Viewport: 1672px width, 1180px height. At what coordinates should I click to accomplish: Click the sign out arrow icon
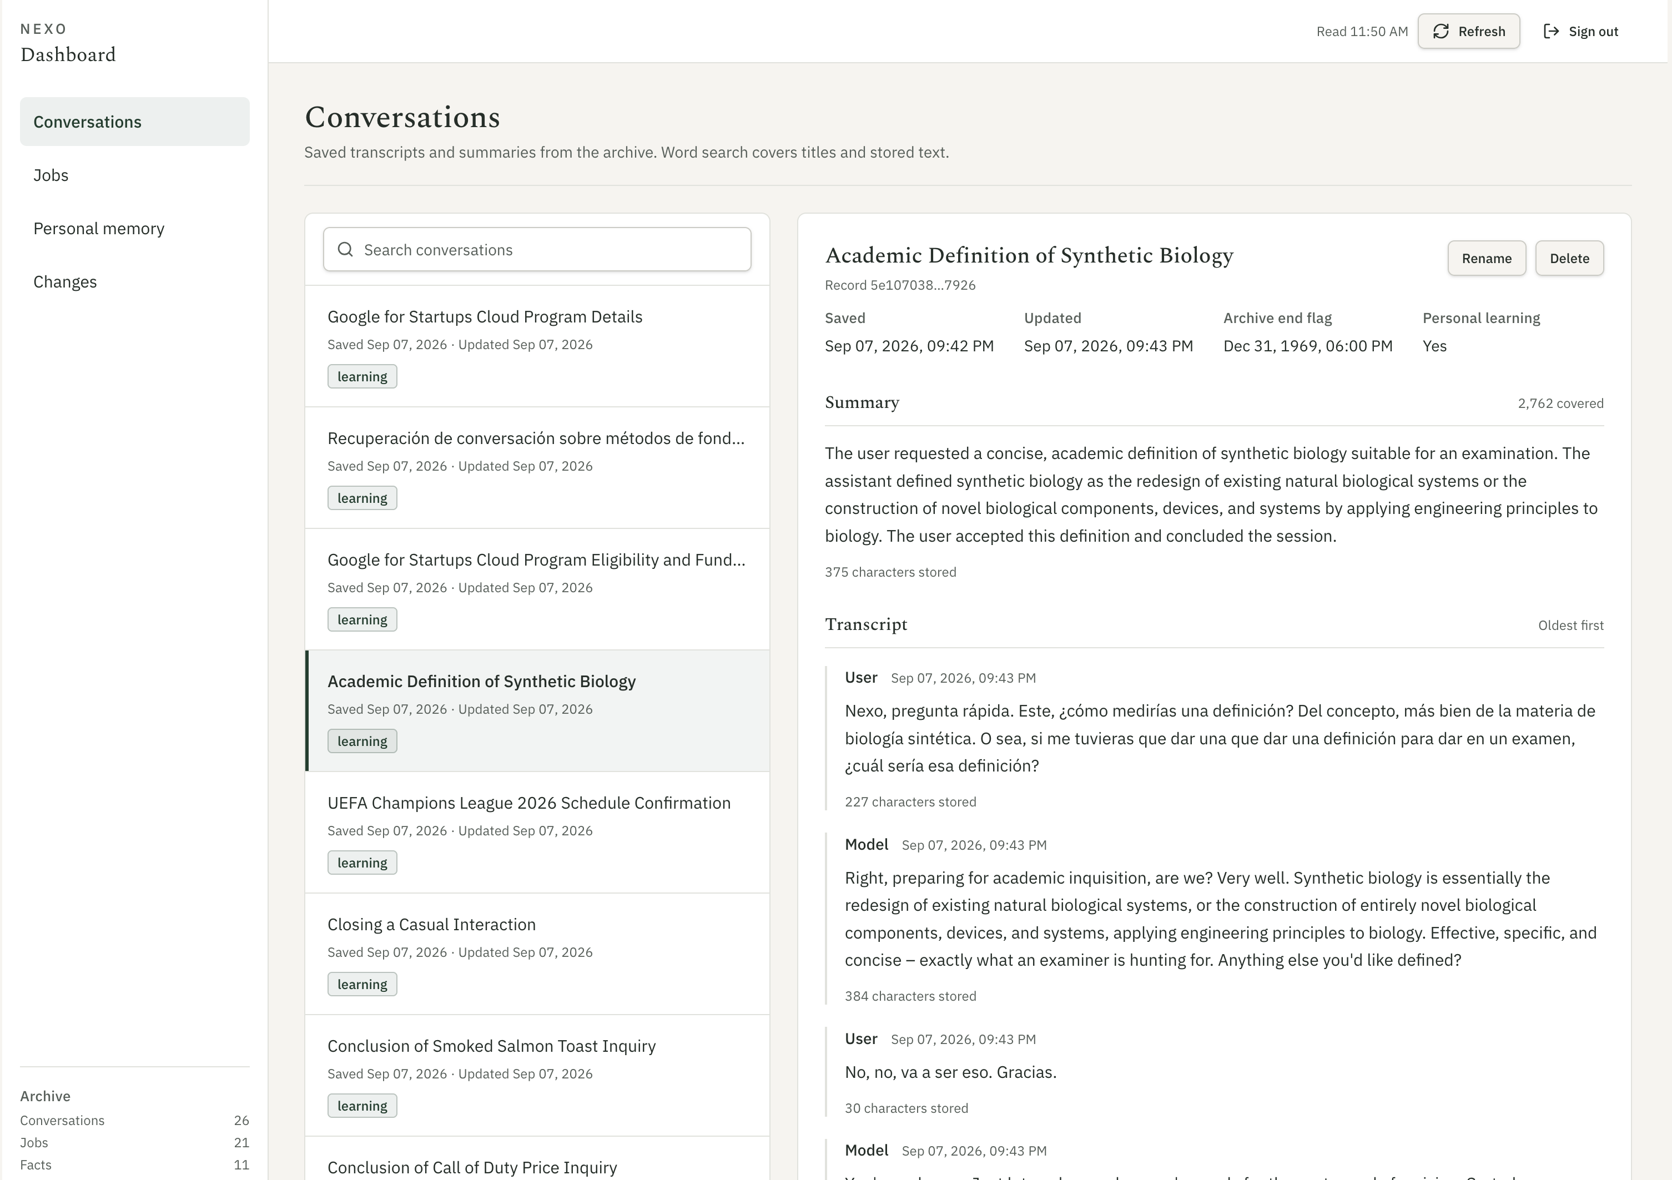[1551, 31]
